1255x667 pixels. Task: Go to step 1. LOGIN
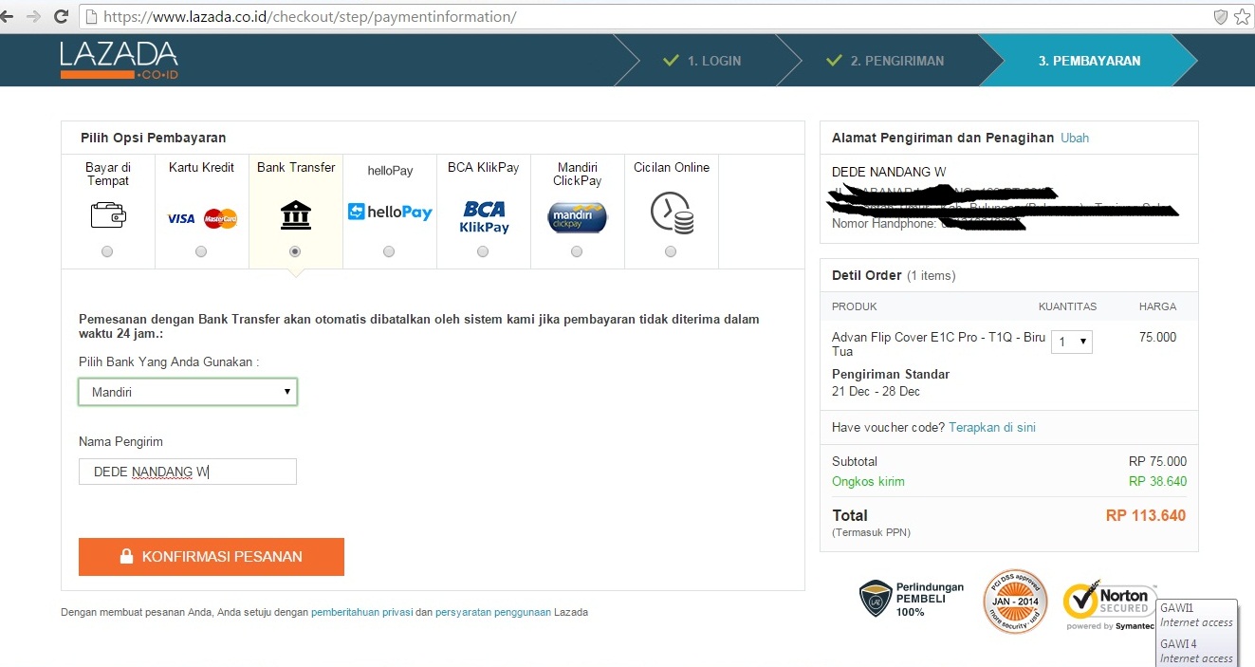pyautogui.click(x=703, y=61)
